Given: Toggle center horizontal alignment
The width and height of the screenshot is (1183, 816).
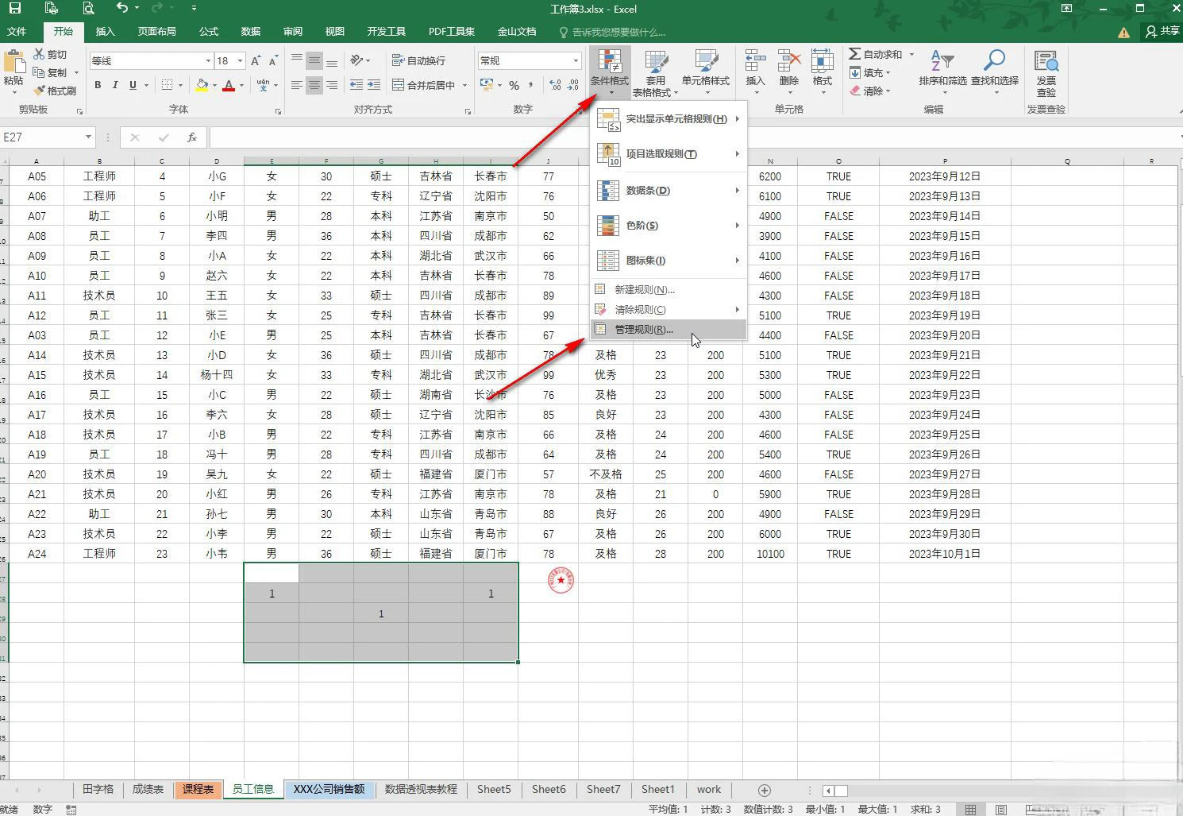Looking at the screenshot, I should coord(314,85).
